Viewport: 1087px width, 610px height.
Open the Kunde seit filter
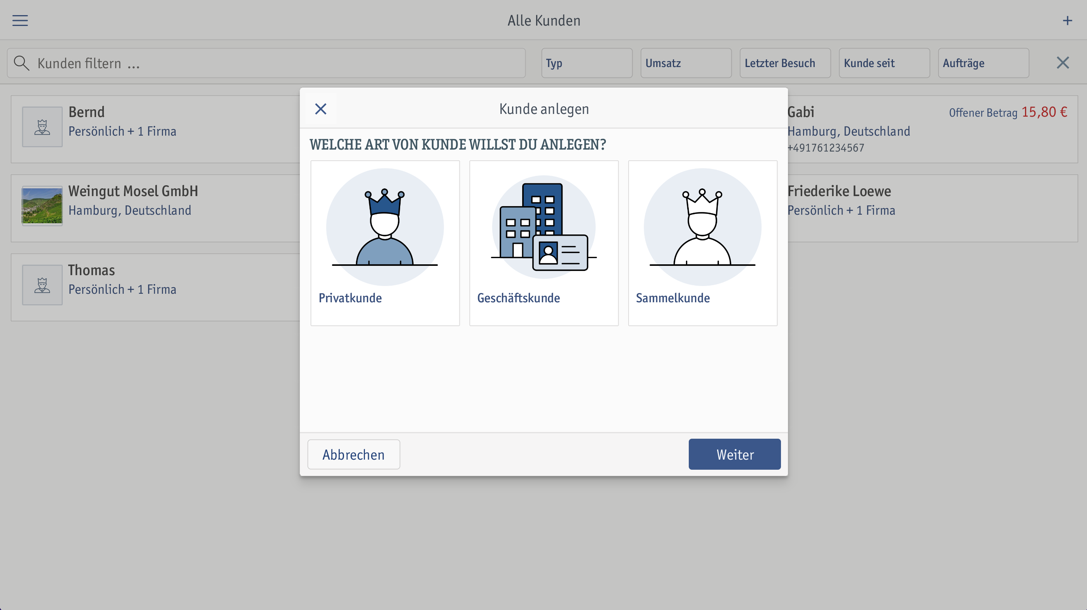click(x=884, y=63)
